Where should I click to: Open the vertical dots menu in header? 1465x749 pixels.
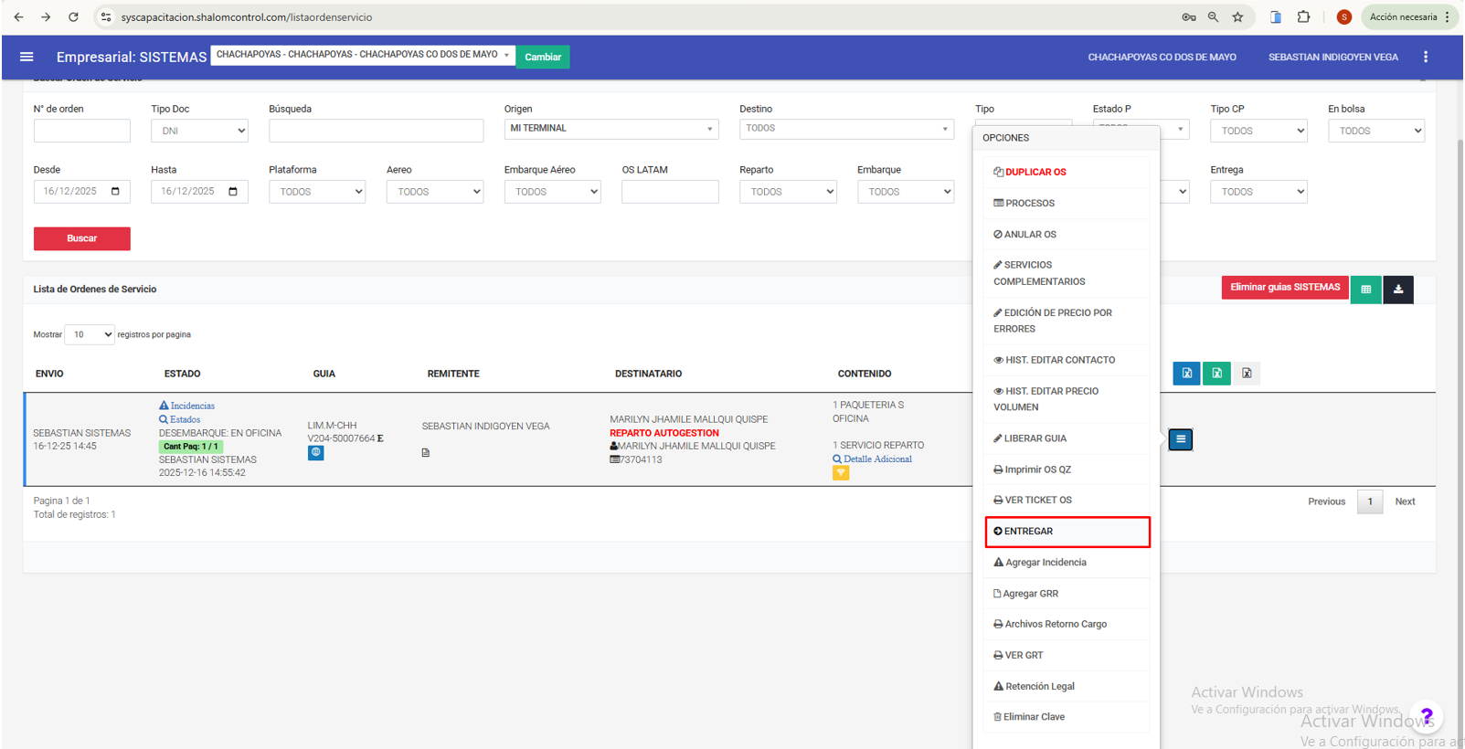(1425, 57)
